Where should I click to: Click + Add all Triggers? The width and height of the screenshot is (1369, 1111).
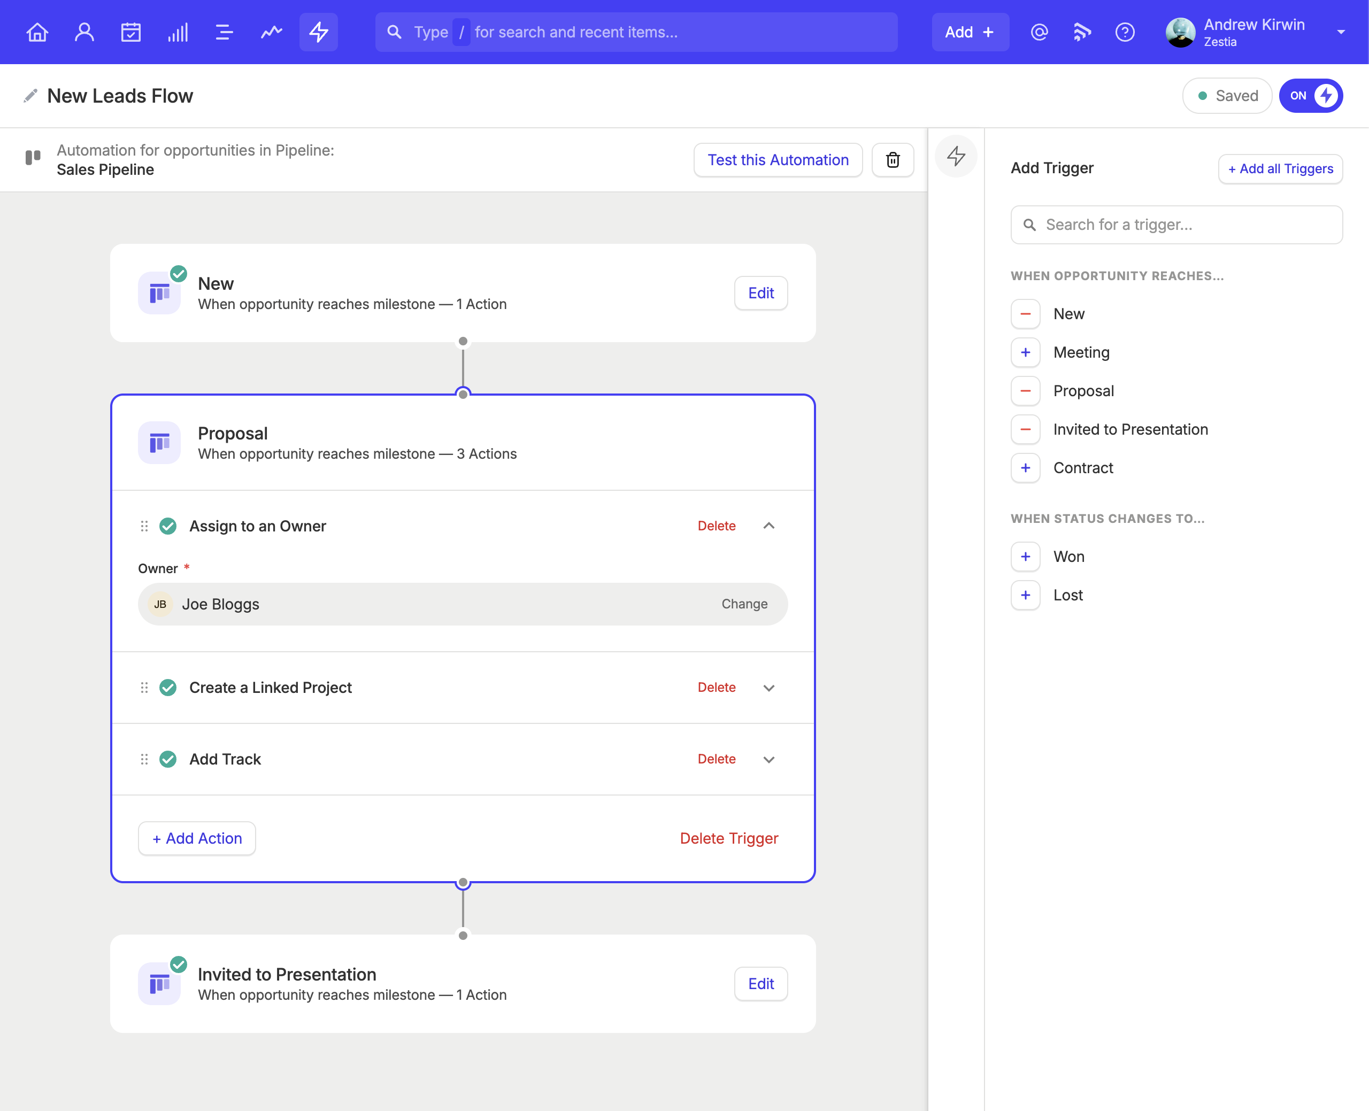1281,169
